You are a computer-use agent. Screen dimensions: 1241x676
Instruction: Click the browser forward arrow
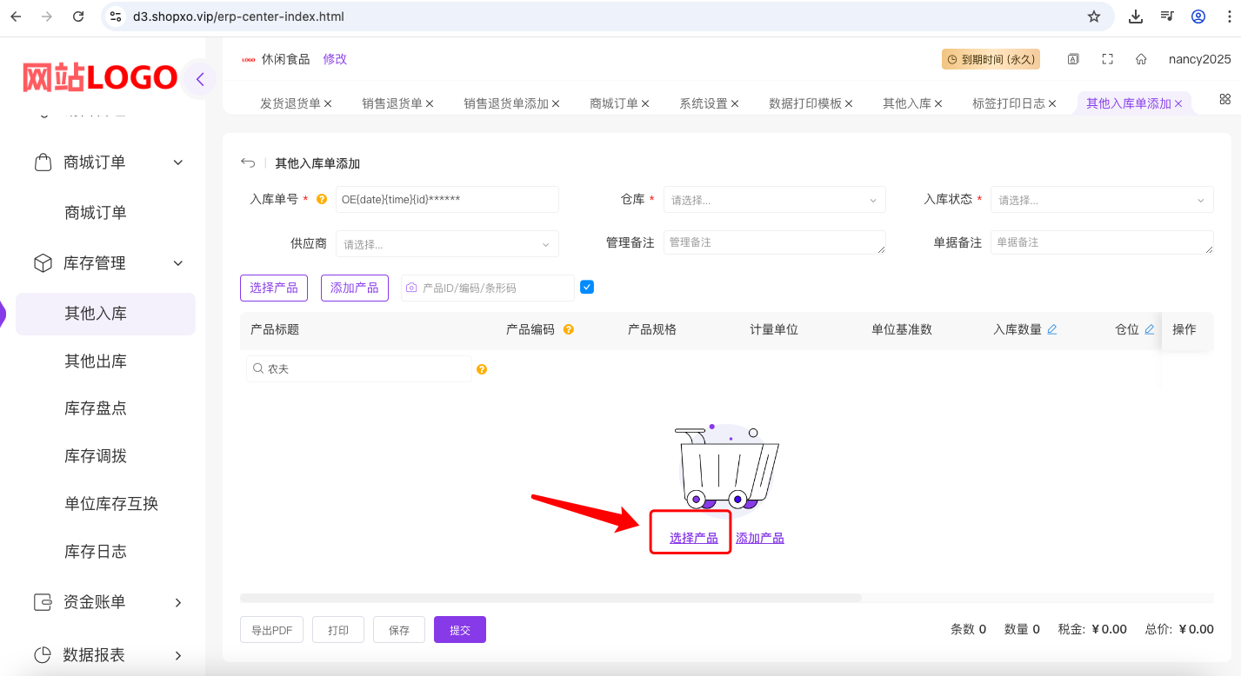(47, 17)
